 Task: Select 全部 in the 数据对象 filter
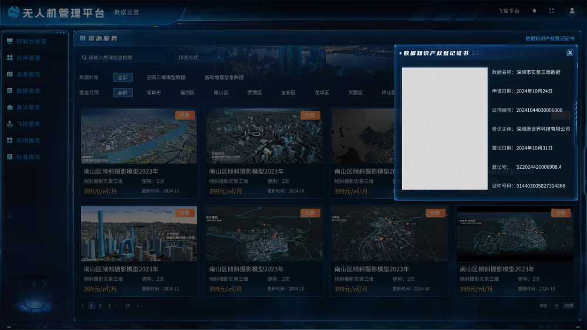tap(123, 77)
